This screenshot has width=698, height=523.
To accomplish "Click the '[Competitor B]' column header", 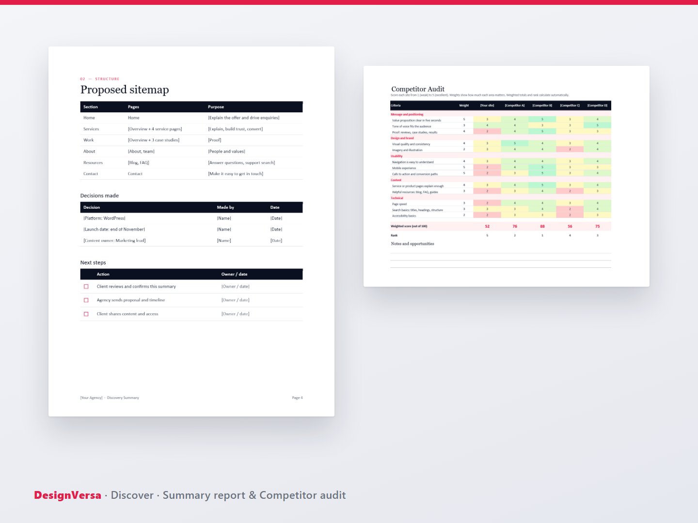I will click(x=542, y=105).
